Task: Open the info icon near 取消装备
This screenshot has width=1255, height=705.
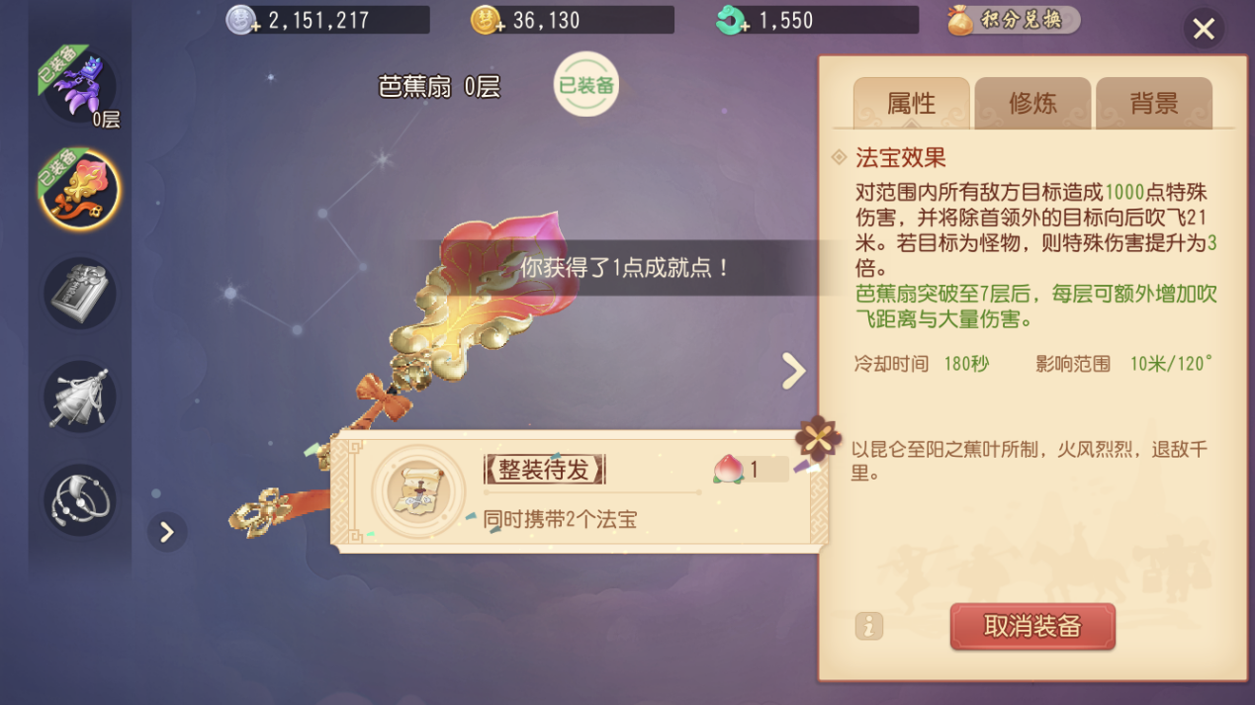Action: click(x=868, y=626)
